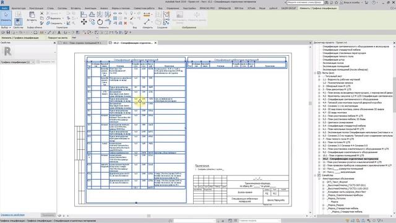Select the Rotate tool
This screenshot has width=396, height=223.
click(x=100, y=22)
